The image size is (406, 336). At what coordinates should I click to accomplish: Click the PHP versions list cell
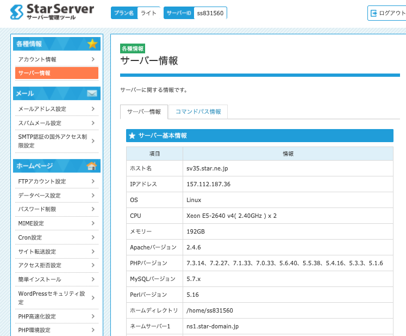(x=288, y=263)
